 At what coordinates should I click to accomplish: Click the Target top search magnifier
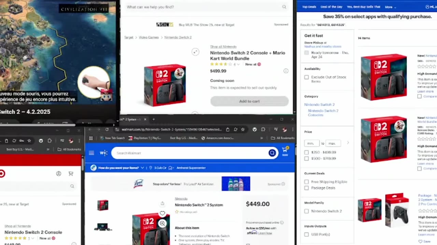284,7
